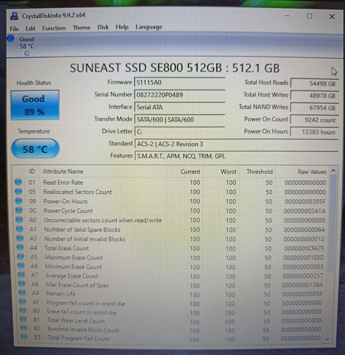Click the status dot for Number of Valid Spare Blocks
The height and width of the screenshot is (355, 345).
[20, 229]
